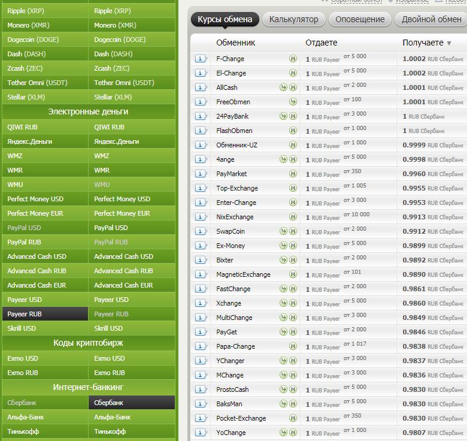The height and width of the screenshot is (441, 467).
Task: Click info icon beside FreeObmen
Action: coord(201,102)
